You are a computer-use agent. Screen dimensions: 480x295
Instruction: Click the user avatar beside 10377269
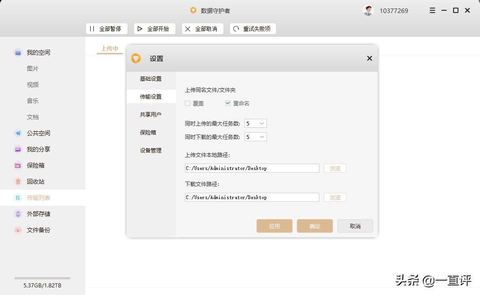click(x=368, y=10)
